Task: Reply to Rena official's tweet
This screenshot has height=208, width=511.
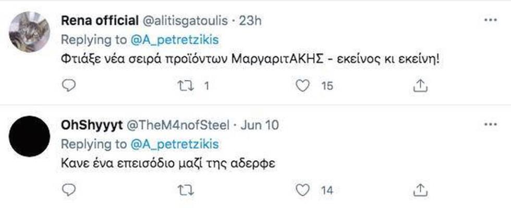Action: pyautogui.click(x=68, y=86)
